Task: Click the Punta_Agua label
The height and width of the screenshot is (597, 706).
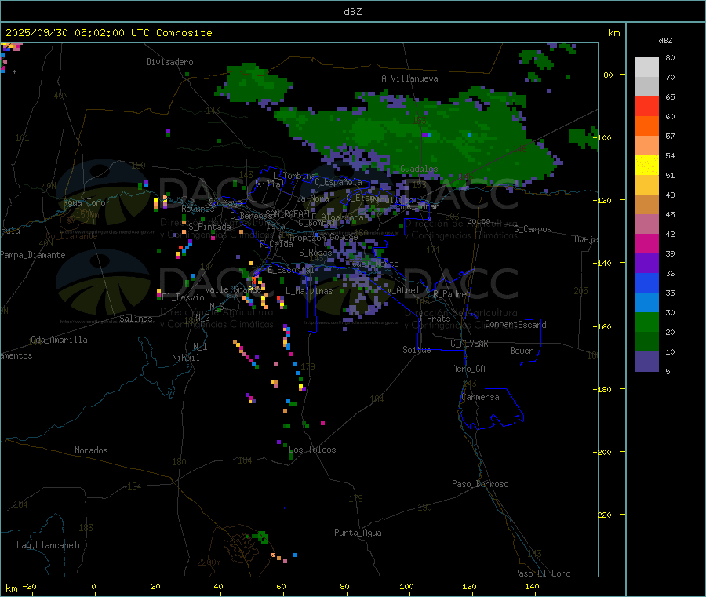Action: pyautogui.click(x=358, y=533)
